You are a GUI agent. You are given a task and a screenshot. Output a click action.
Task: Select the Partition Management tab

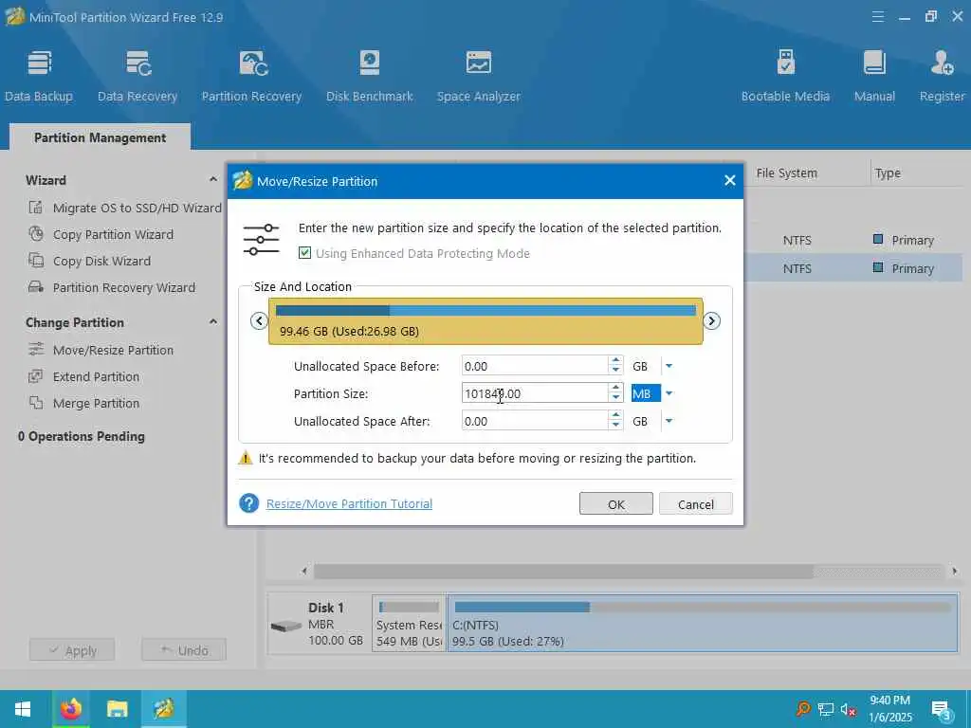coord(100,137)
